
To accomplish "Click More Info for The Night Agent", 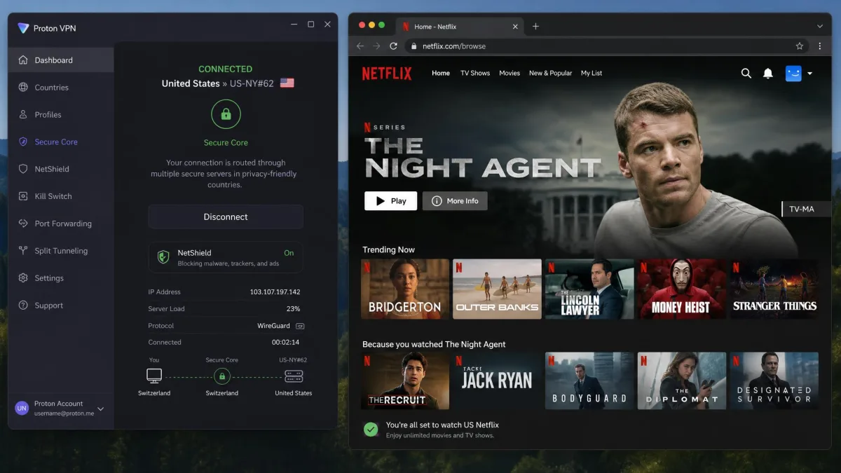I will [455, 201].
